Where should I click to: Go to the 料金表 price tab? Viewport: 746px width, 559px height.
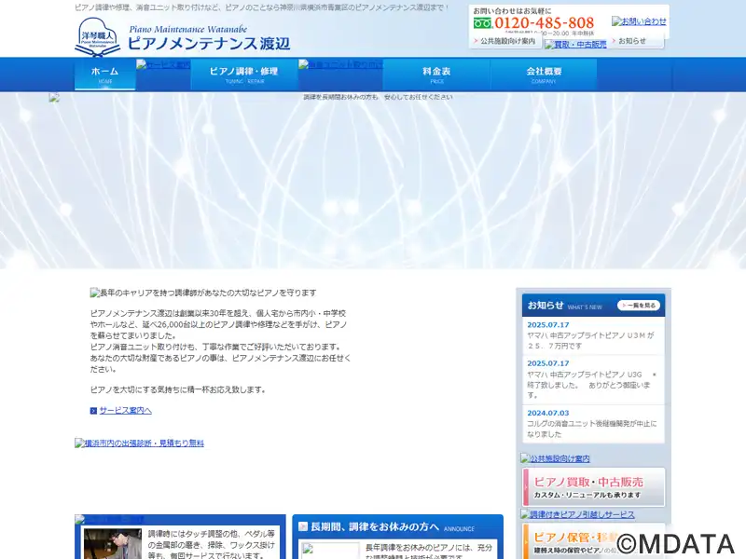(436, 75)
